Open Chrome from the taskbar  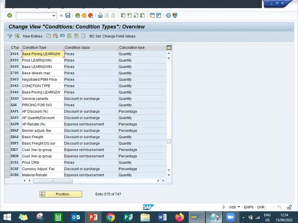click(111, 217)
